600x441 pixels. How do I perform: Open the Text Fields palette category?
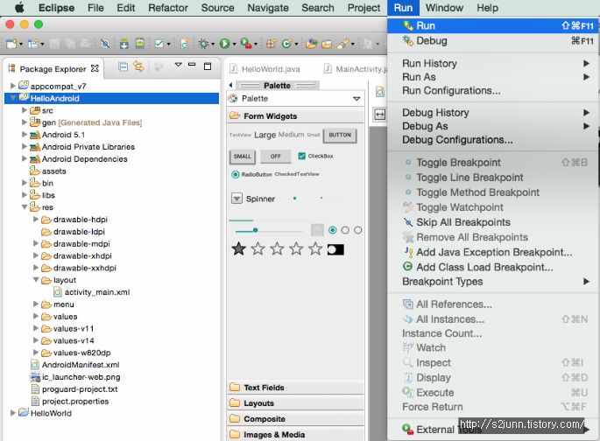(295, 388)
